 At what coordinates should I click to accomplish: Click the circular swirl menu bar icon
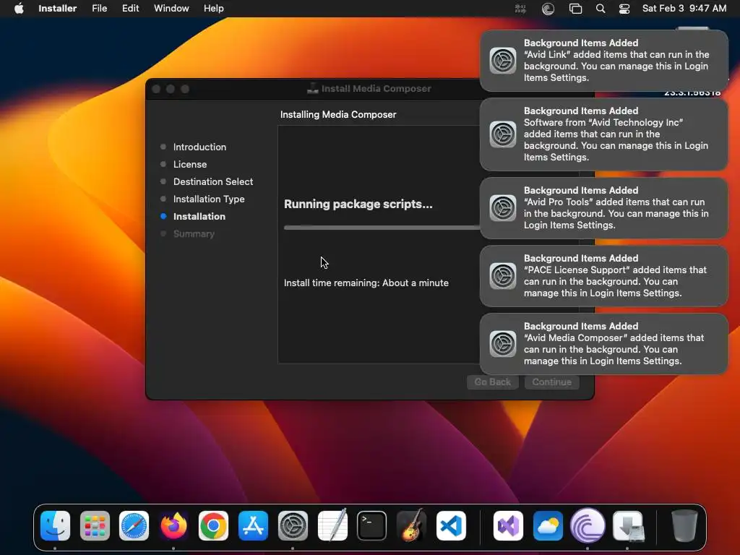click(x=548, y=9)
